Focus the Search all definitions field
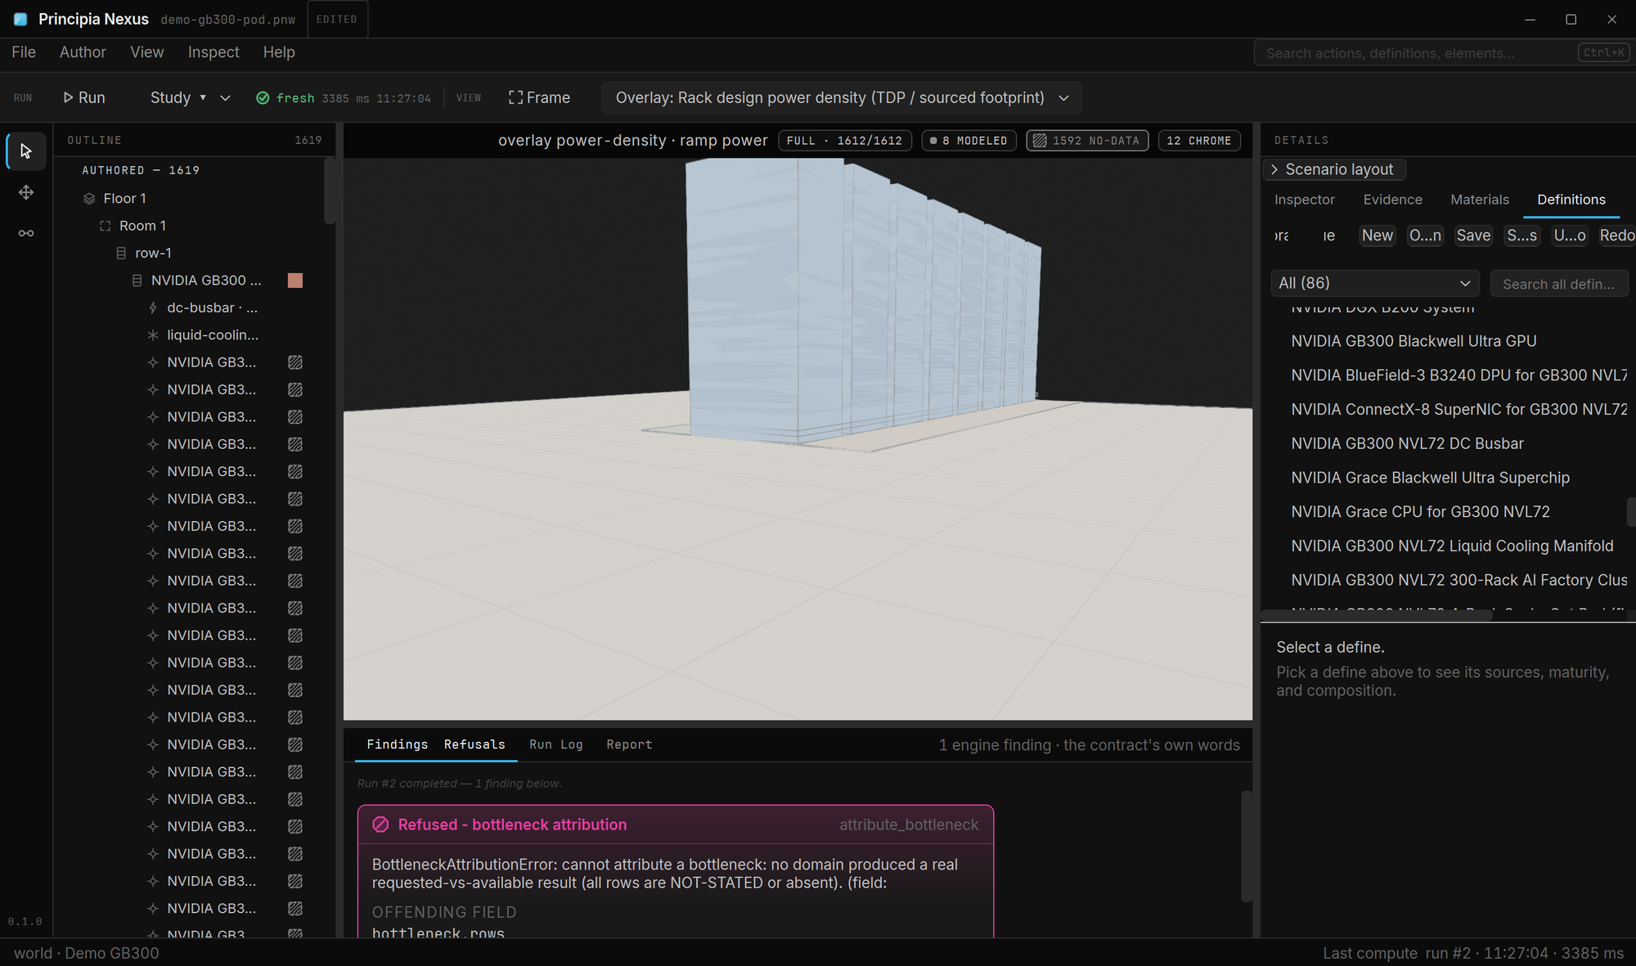The image size is (1636, 966). point(1558,284)
